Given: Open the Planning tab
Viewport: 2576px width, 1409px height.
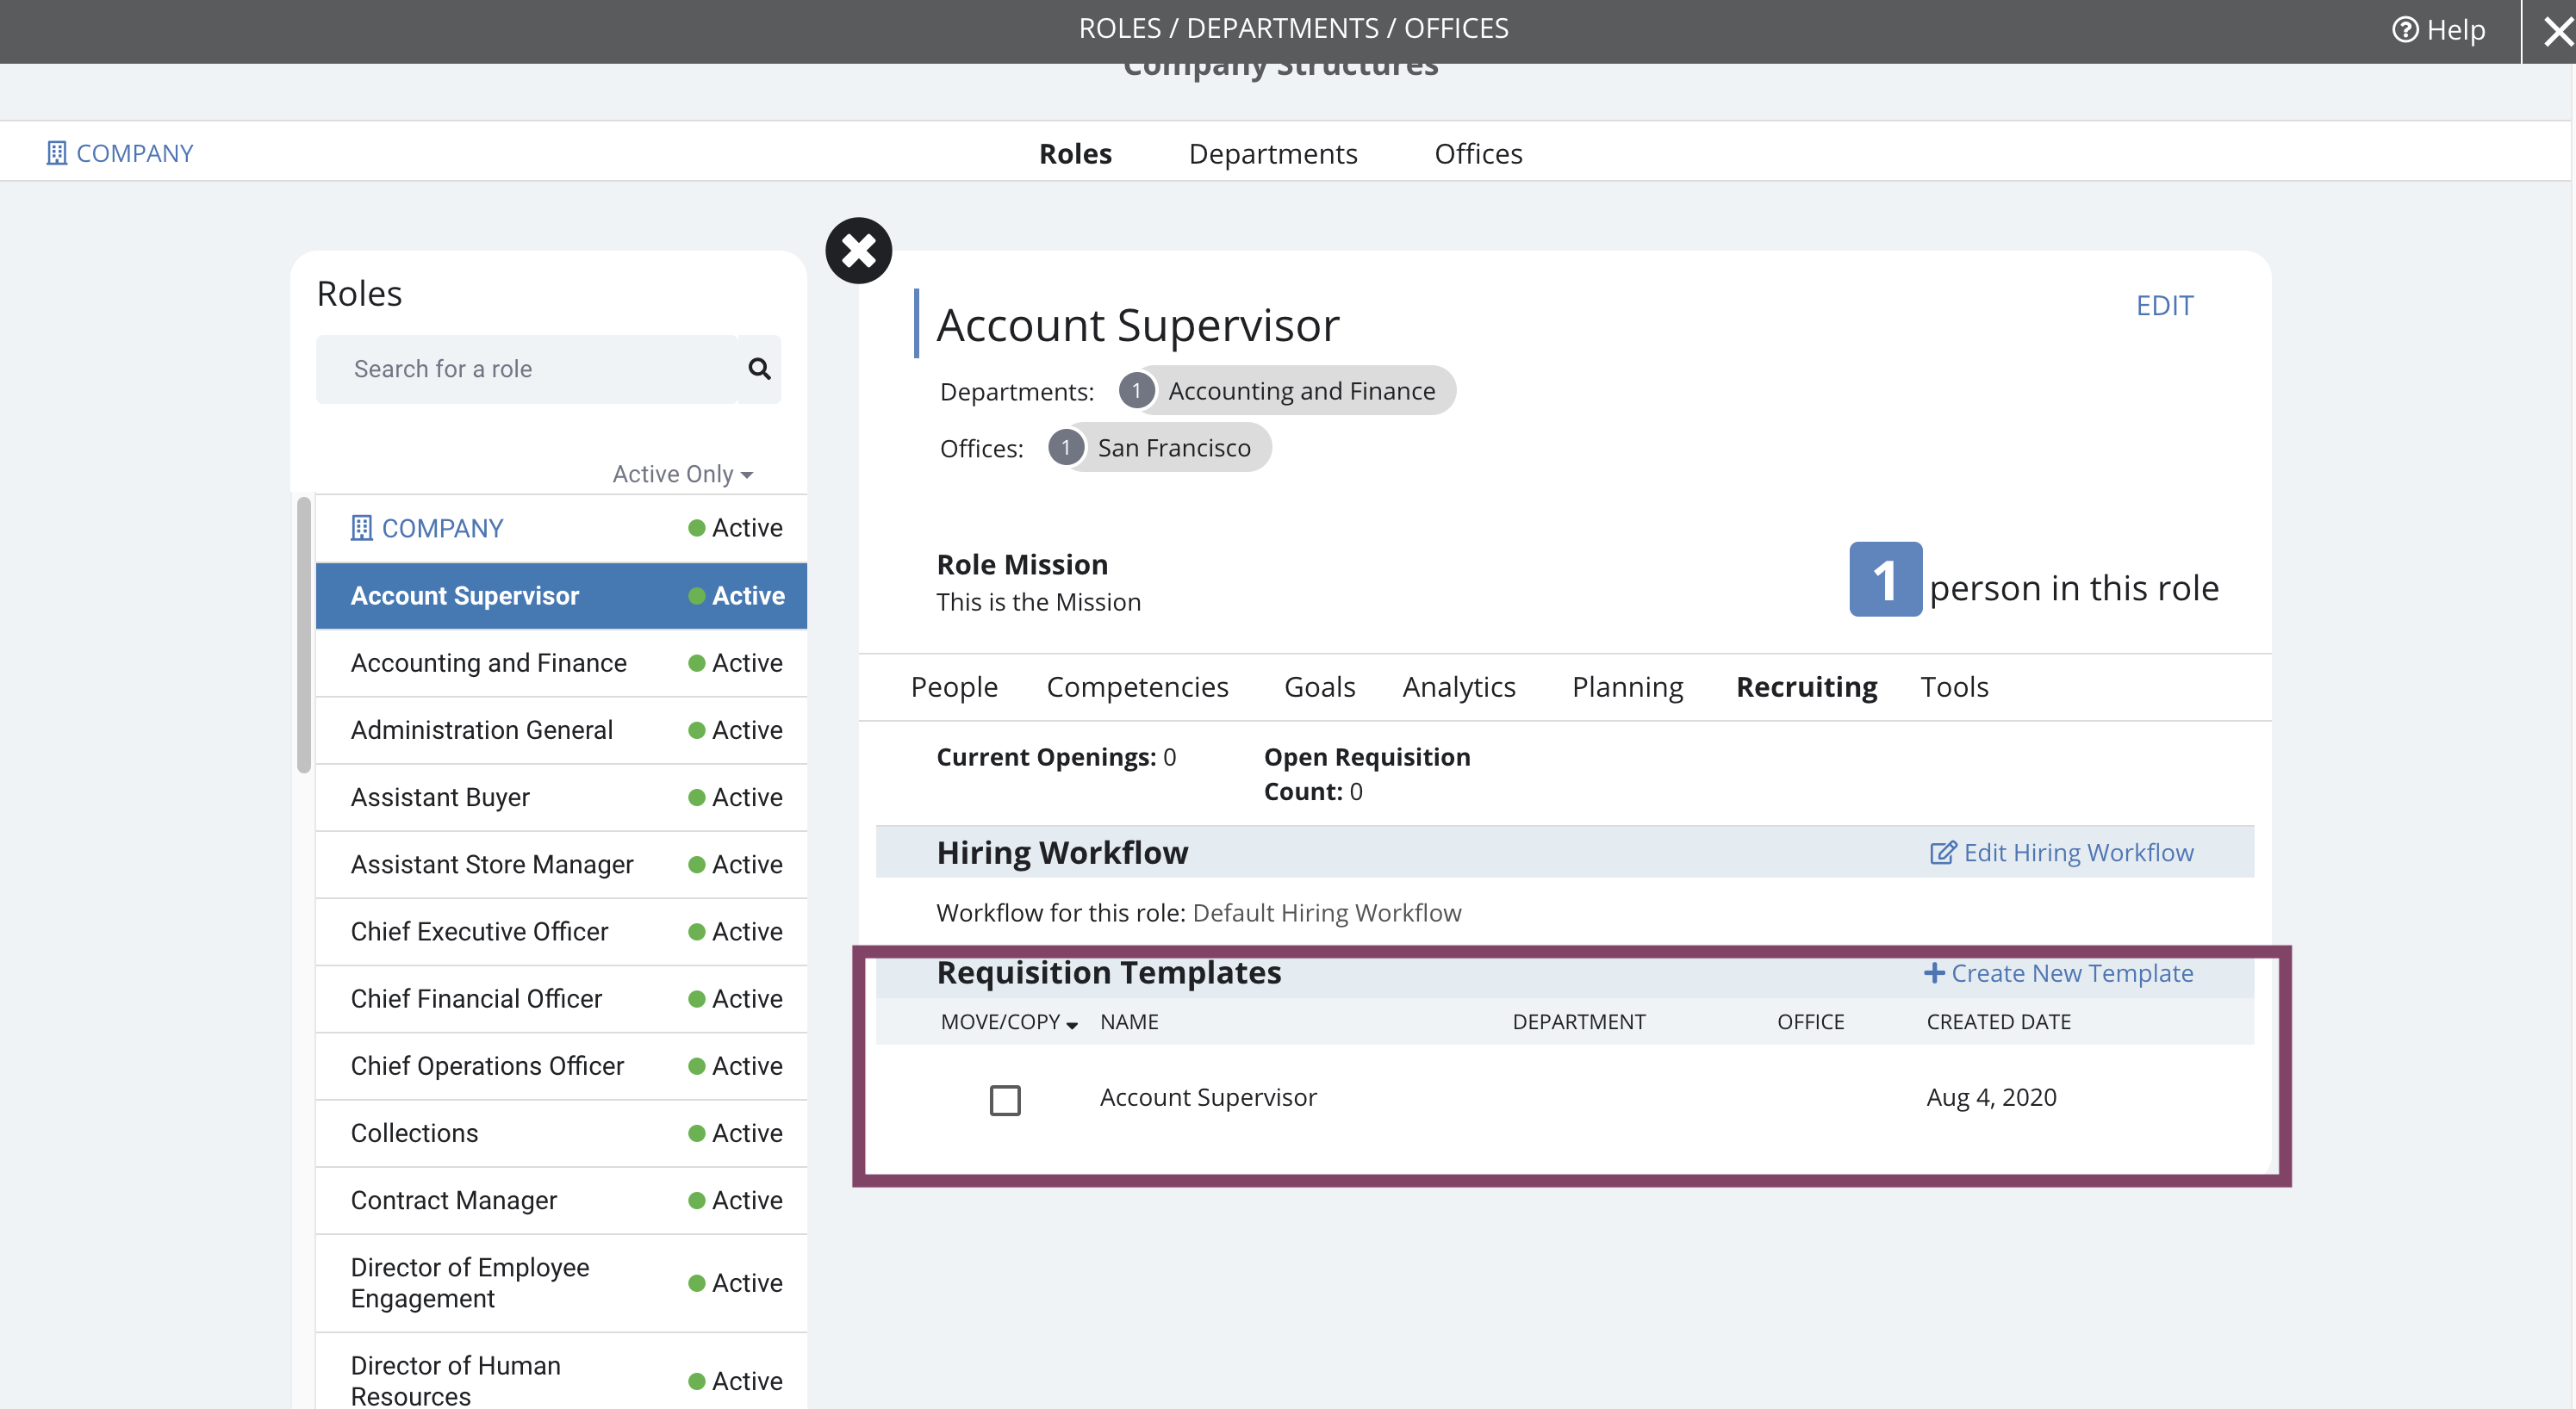Looking at the screenshot, I should (x=1627, y=687).
